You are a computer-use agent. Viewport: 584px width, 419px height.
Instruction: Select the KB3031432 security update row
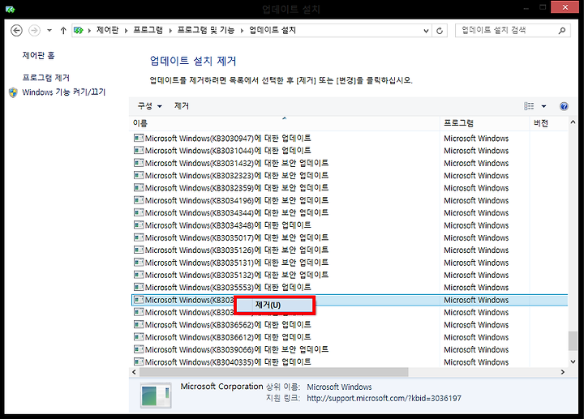tap(350, 163)
